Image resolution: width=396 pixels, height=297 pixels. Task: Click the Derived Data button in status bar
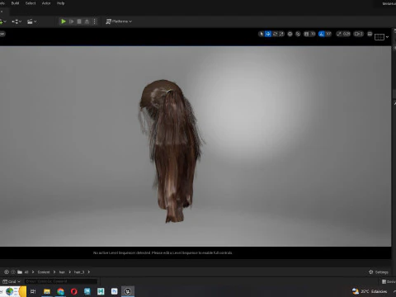[389, 281]
